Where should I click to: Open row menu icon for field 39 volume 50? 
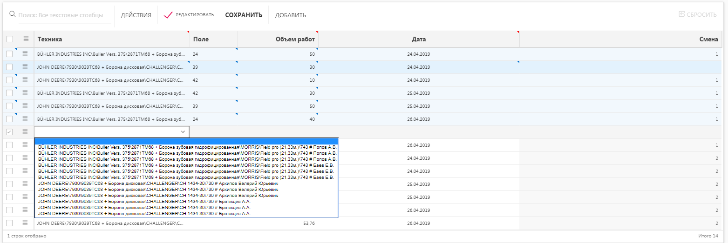pos(25,106)
